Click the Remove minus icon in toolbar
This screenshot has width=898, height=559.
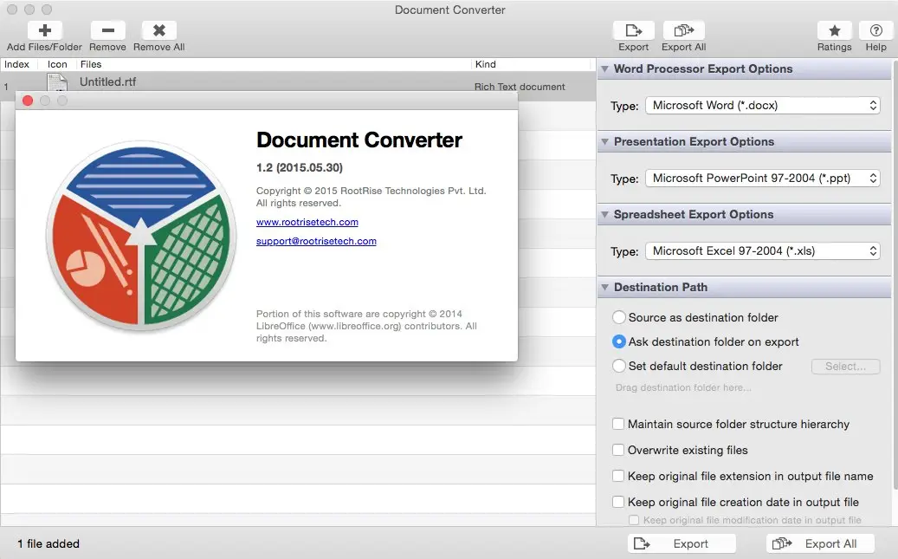coord(107,30)
